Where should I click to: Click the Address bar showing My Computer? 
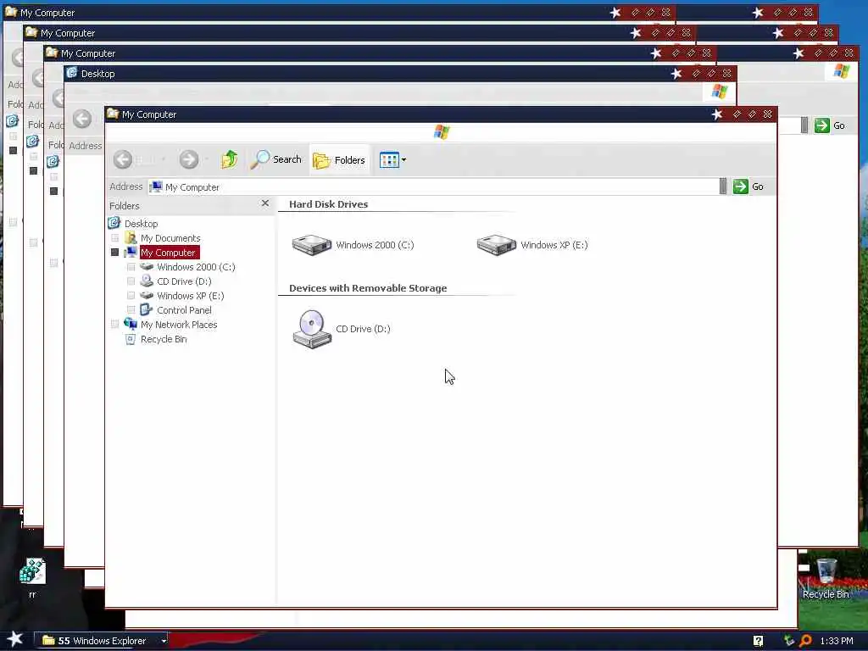(433, 187)
